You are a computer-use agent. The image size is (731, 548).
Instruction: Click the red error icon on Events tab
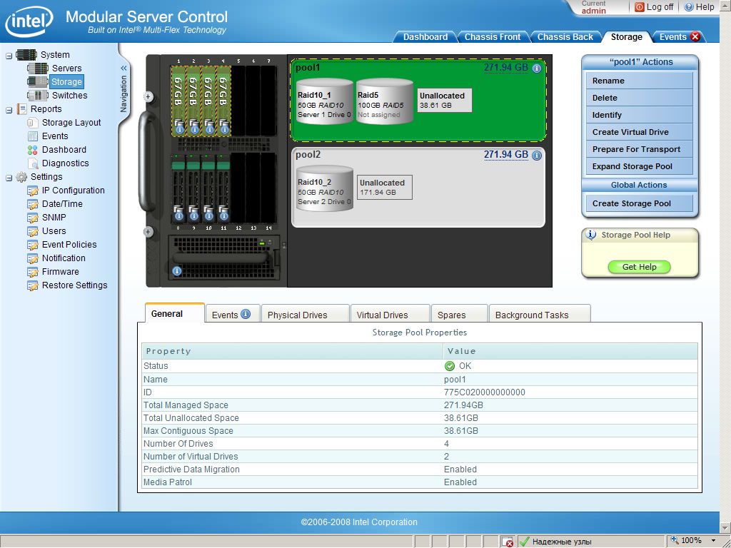point(695,37)
